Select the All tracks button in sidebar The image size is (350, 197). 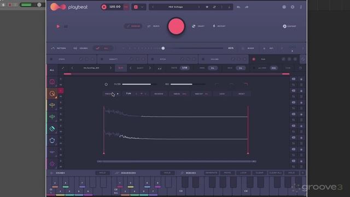52,70
